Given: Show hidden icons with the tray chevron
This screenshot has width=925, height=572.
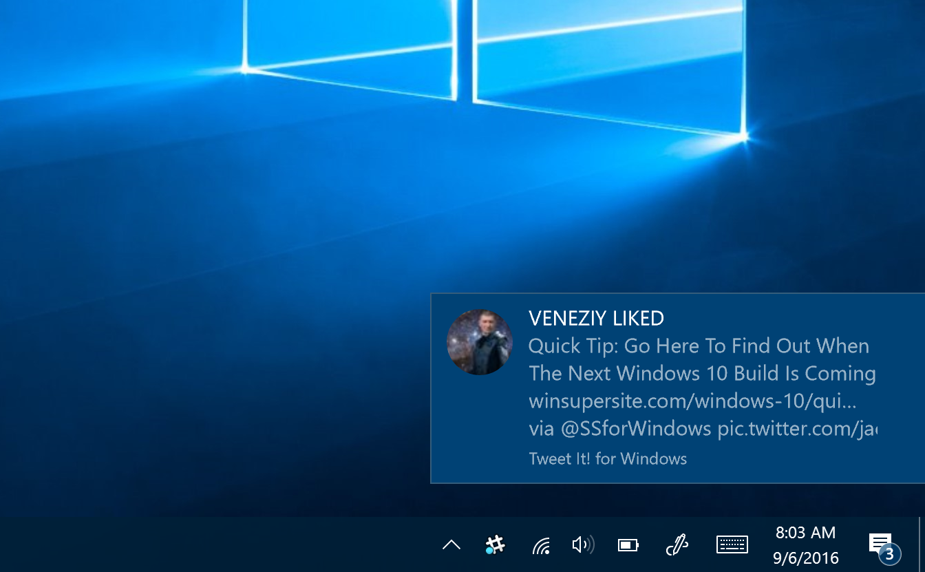Looking at the screenshot, I should click(451, 545).
